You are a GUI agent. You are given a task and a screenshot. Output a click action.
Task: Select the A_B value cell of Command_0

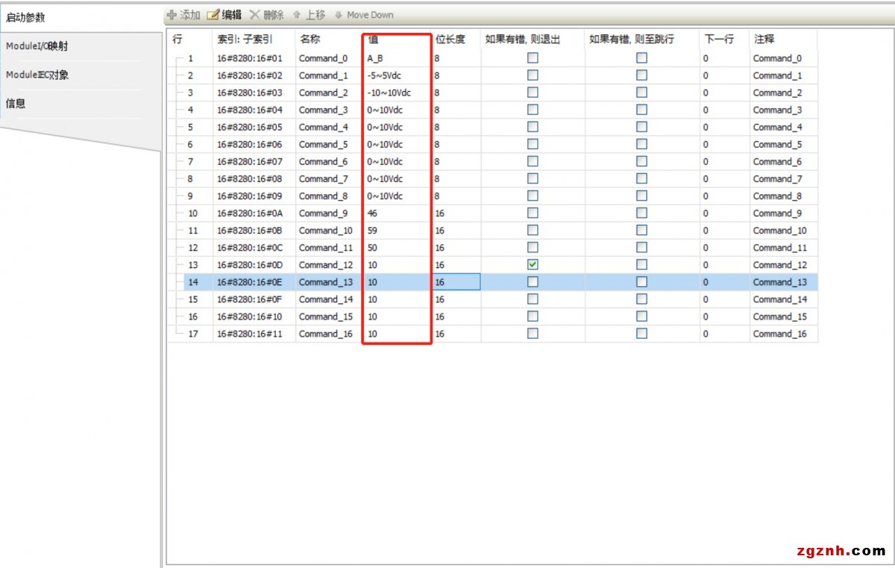tap(395, 58)
